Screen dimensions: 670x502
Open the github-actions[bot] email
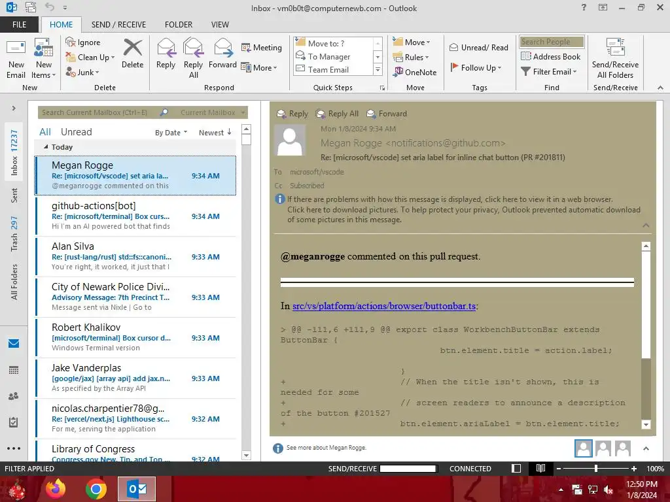(x=135, y=216)
